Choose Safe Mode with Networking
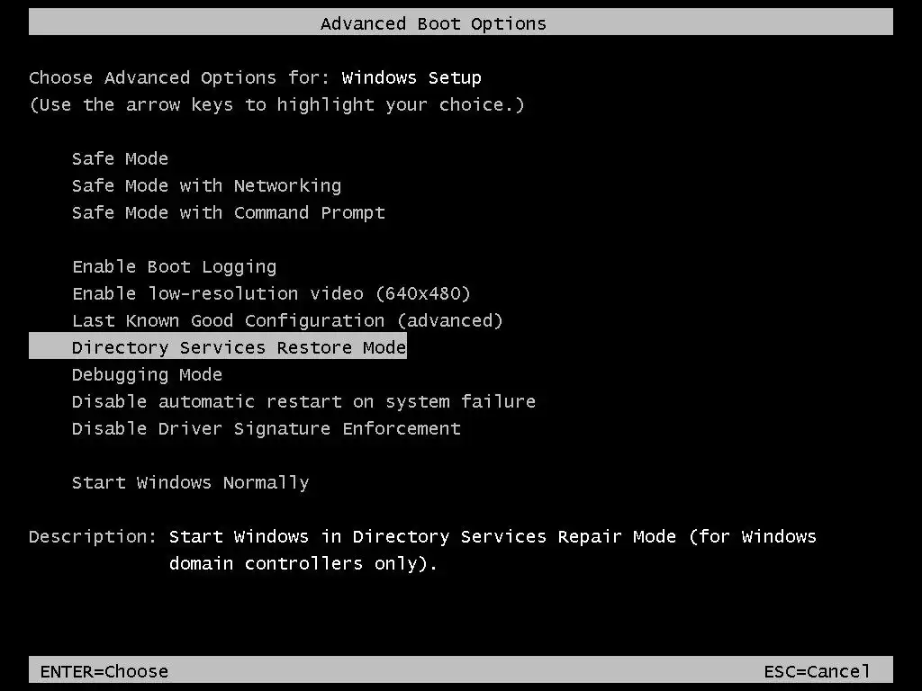Viewport: 922px width, 691px height. click(x=206, y=186)
